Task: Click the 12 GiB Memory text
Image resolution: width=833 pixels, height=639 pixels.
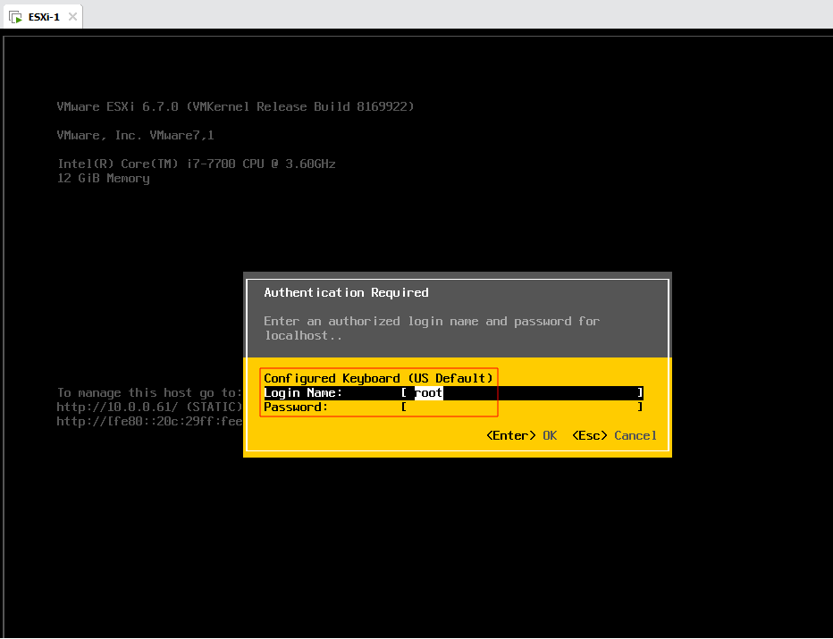Action: click(104, 179)
